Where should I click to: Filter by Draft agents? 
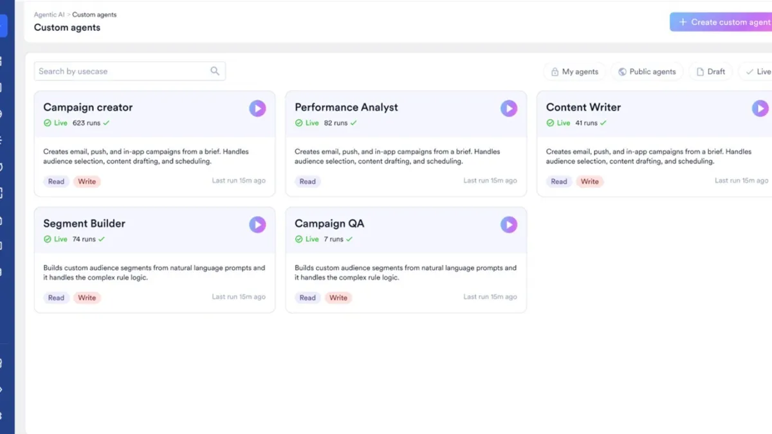pyautogui.click(x=710, y=72)
